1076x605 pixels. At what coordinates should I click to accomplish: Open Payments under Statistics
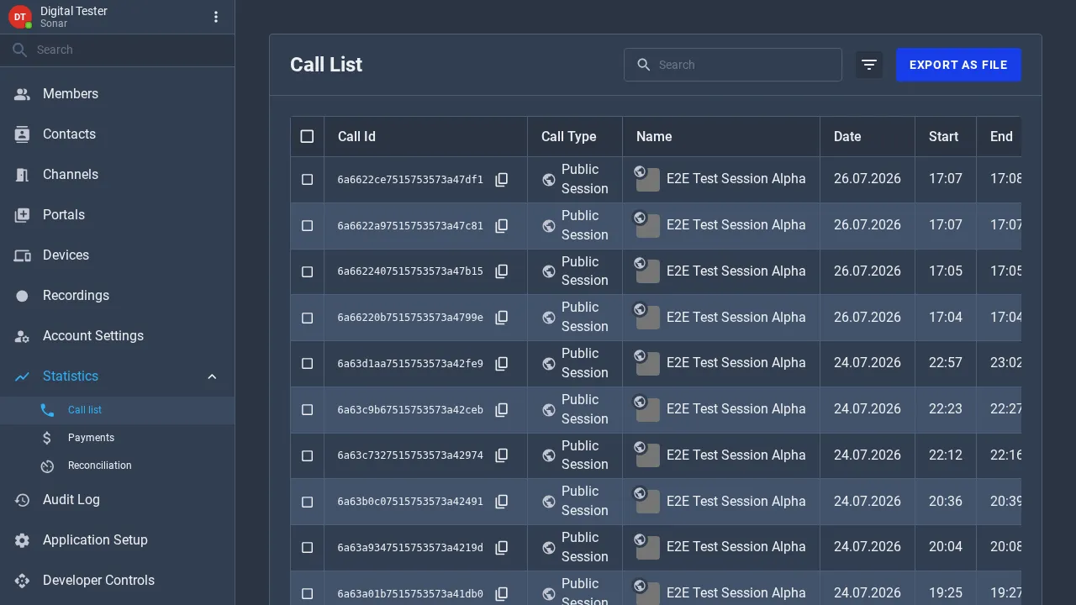118,438
